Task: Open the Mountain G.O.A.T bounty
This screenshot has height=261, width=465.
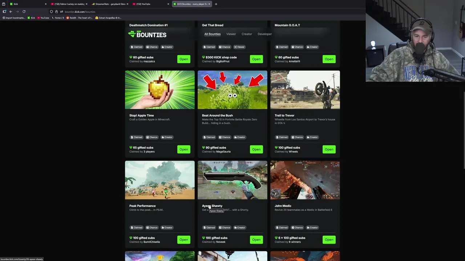Action: (329, 59)
